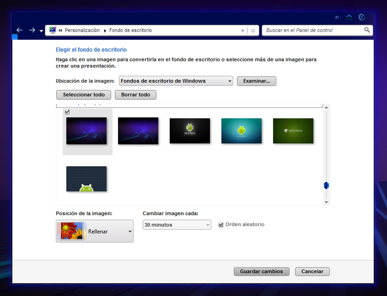The width and height of the screenshot is (387, 296).
Task: Select the green Android wallpaper thumbnail
Action: pyautogui.click(x=293, y=131)
